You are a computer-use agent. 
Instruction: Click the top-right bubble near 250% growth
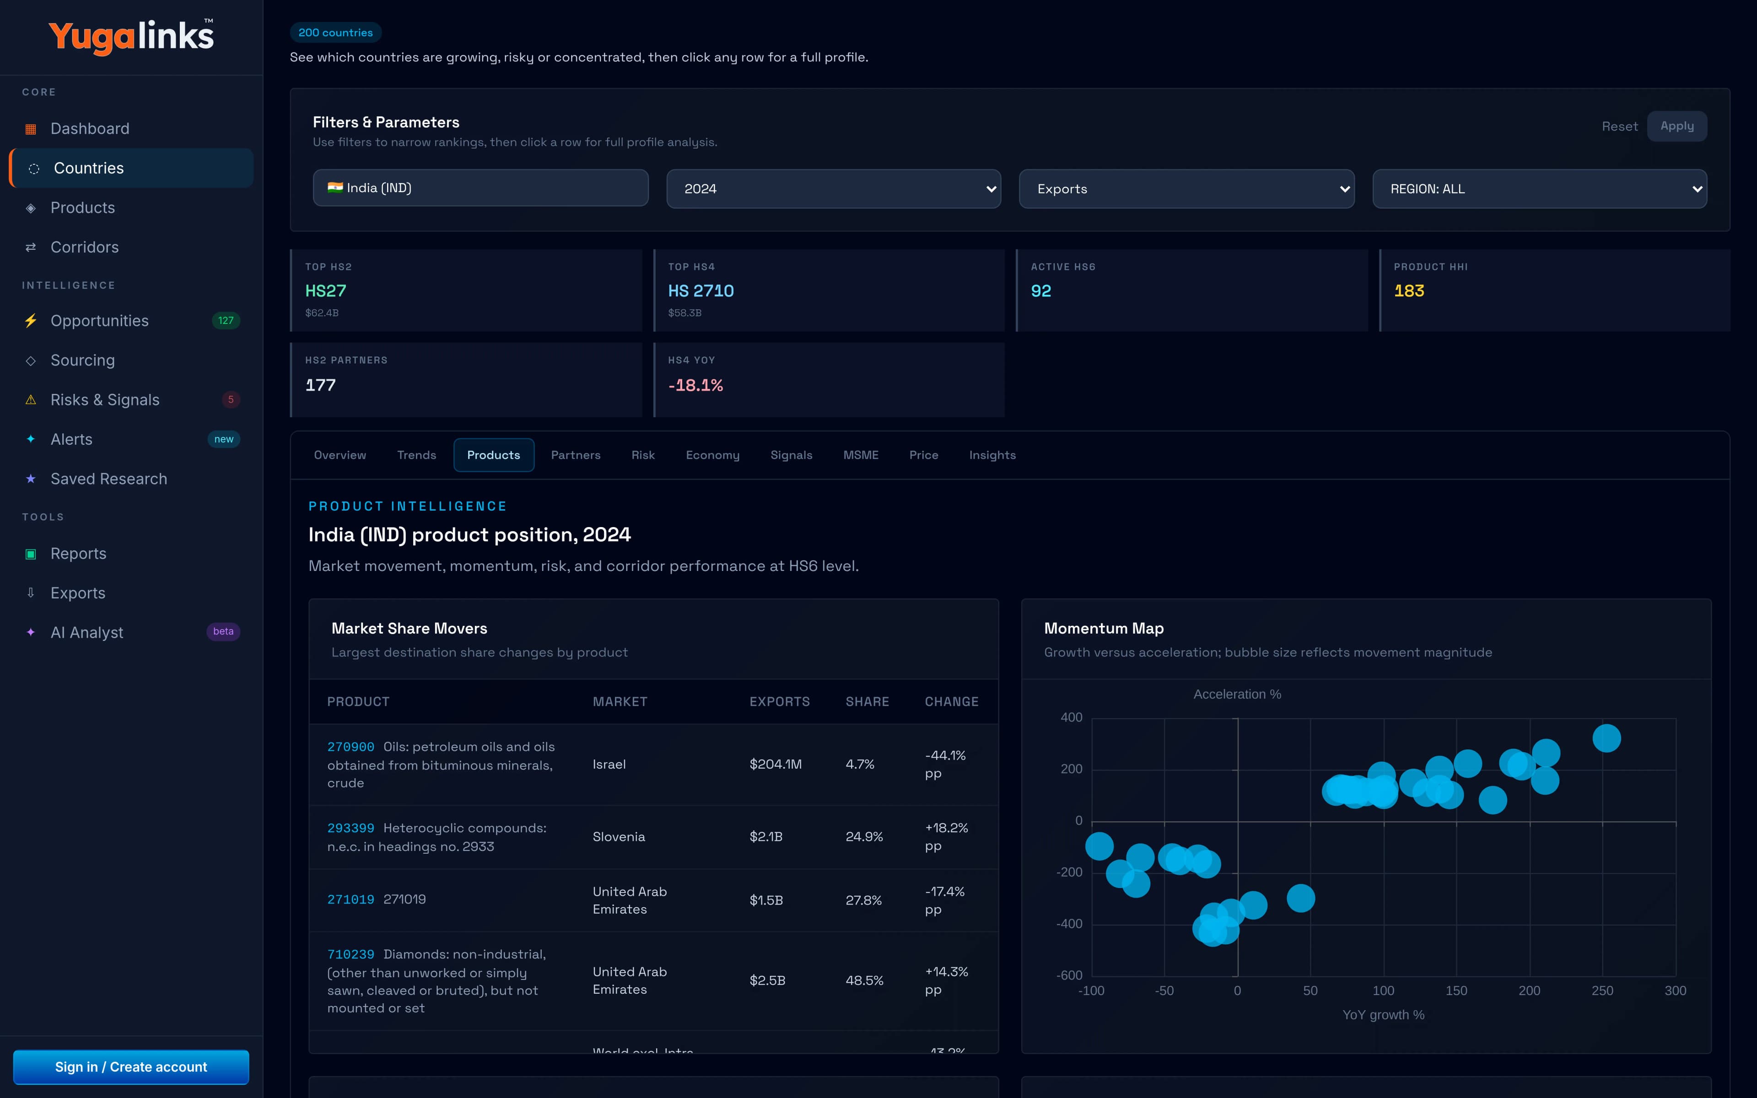pyautogui.click(x=1607, y=738)
